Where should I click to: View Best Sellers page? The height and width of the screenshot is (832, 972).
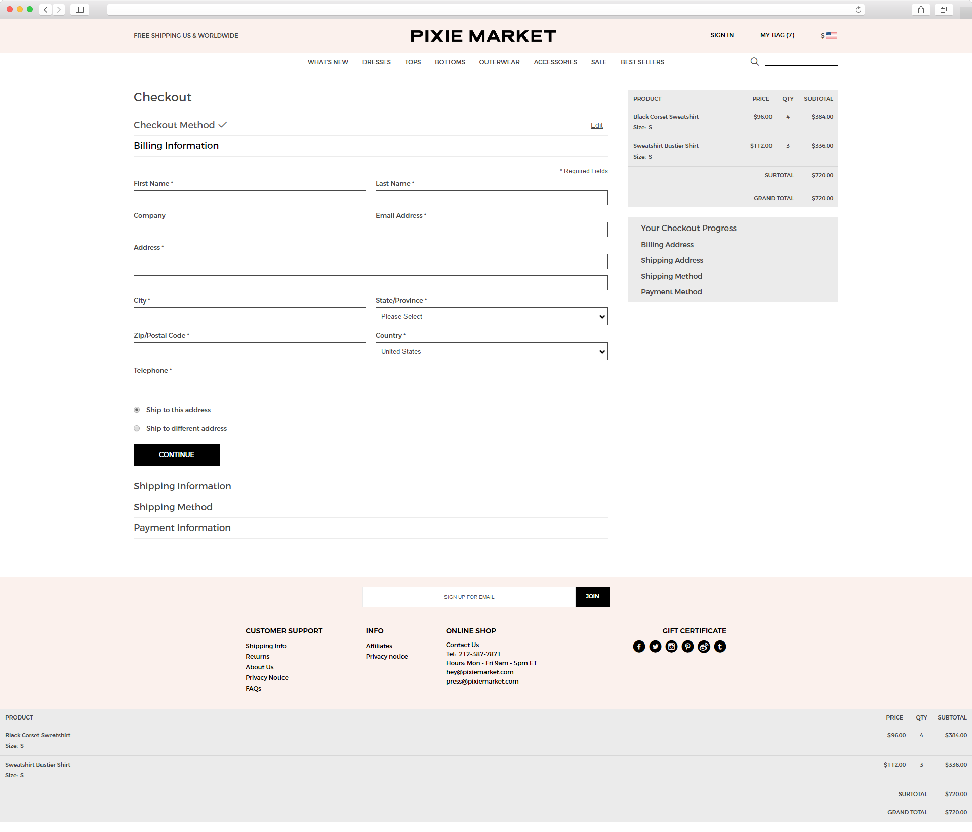click(x=642, y=62)
